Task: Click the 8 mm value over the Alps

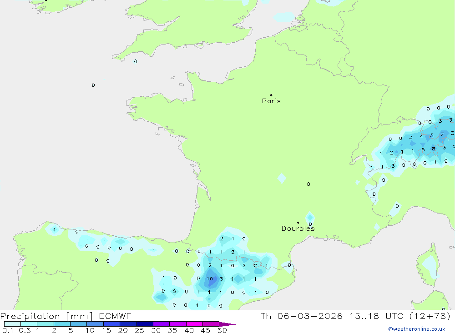Action: pos(434,149)
